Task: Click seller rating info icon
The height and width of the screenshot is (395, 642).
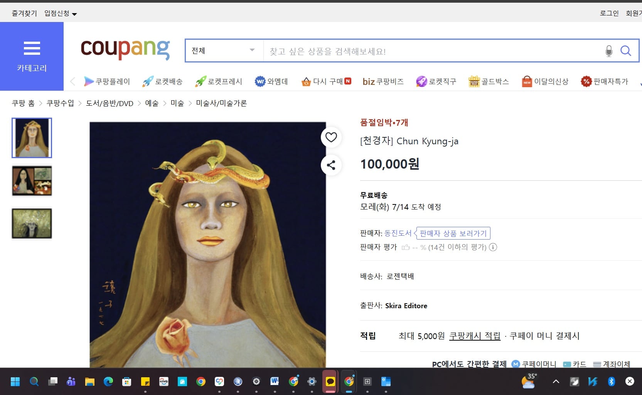Action: point(493,247)
